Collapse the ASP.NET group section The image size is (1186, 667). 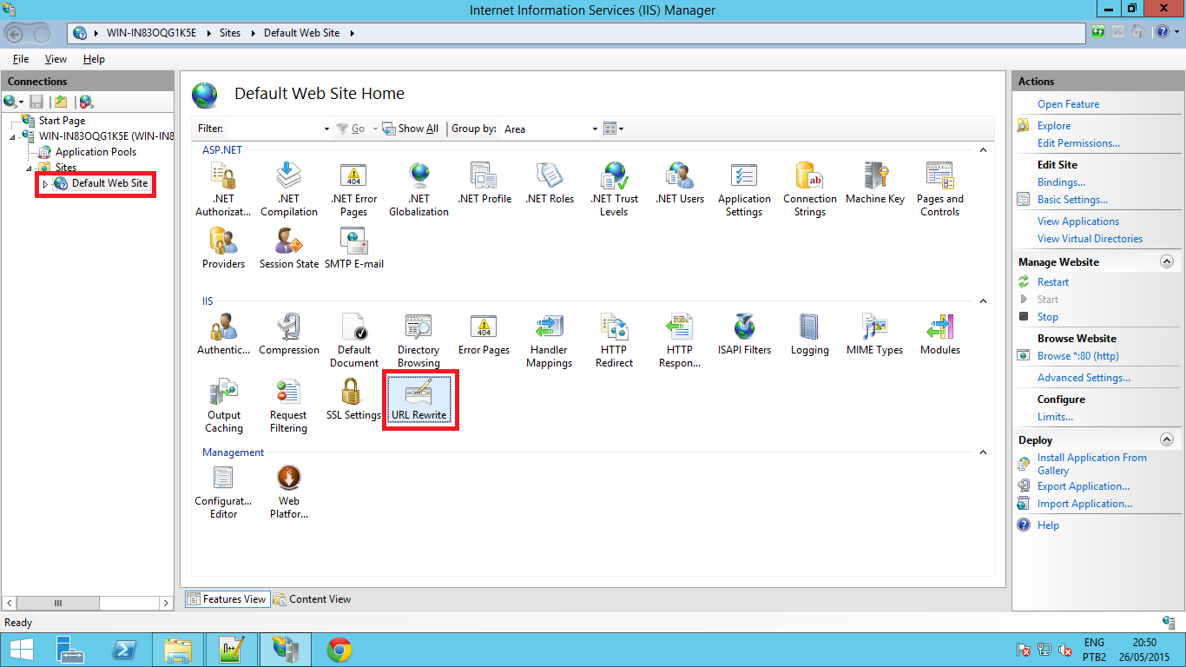tap(983, 150)
